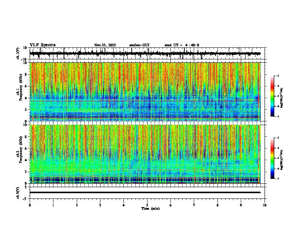This screenshot has width=298, height=230.
Task: Click the date text "Nov.22, 2023"
Action: pyautogui.click(x=105, y=45)
